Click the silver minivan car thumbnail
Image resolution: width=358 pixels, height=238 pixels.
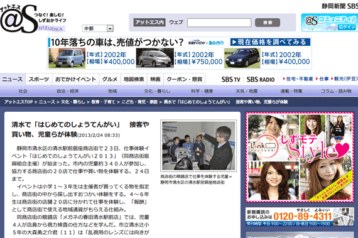point(155,58)
